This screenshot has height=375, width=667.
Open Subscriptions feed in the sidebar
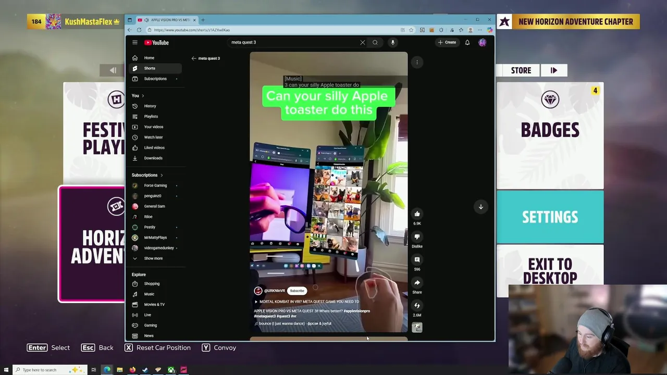pyautogui.click(x=155, y=79)
